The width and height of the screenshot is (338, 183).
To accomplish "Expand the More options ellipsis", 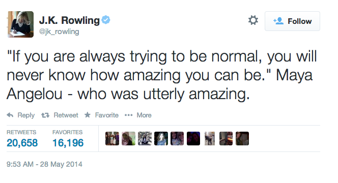I will [129, 115].
